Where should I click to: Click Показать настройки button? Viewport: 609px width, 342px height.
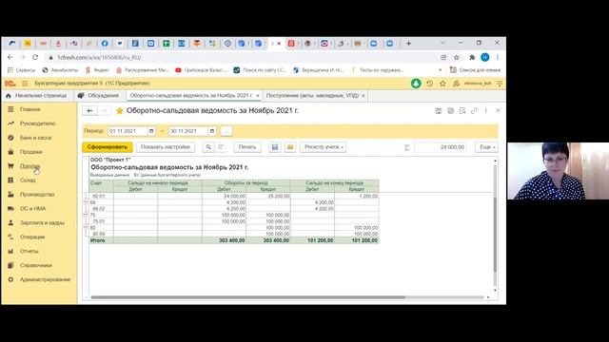click(x=166, y=147)
